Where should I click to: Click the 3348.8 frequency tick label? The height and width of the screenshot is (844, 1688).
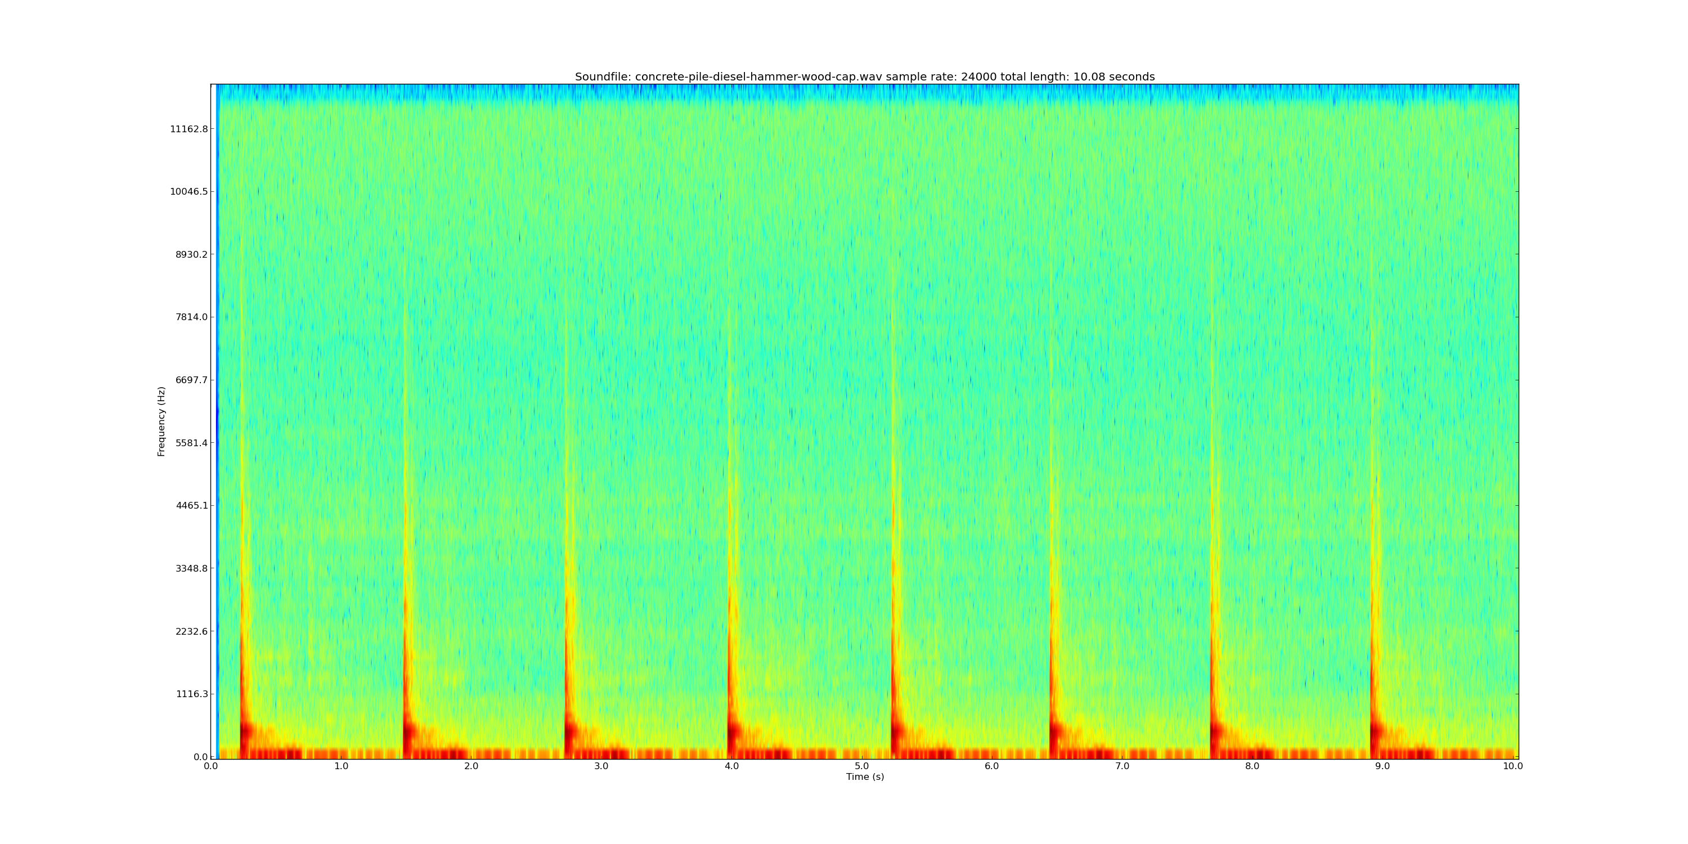pyautogui.click(x=191, y=568)
